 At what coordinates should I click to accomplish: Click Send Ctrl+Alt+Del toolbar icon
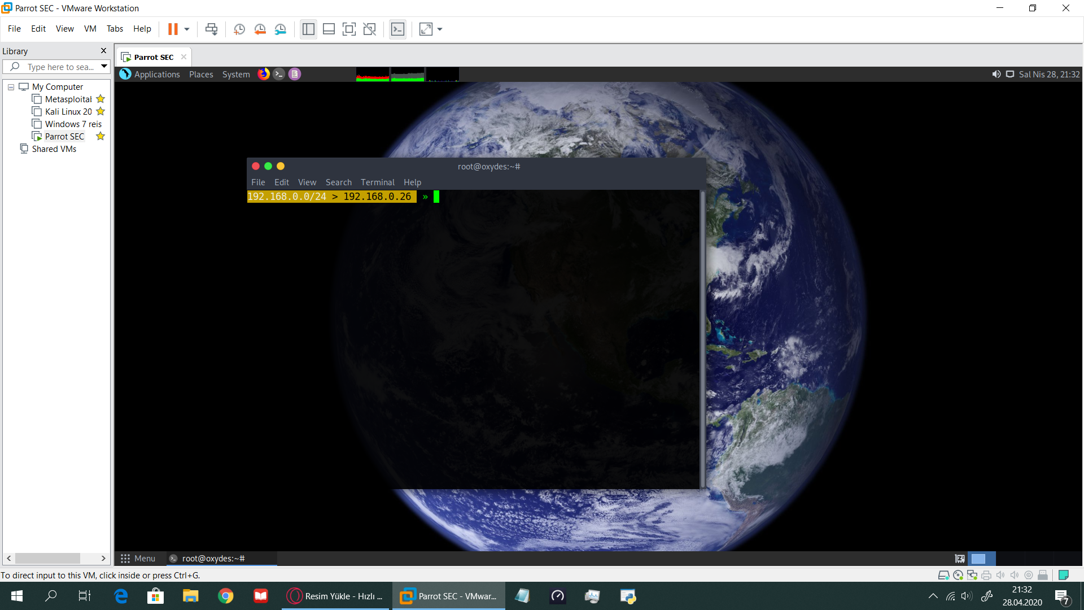pos(211,29)
